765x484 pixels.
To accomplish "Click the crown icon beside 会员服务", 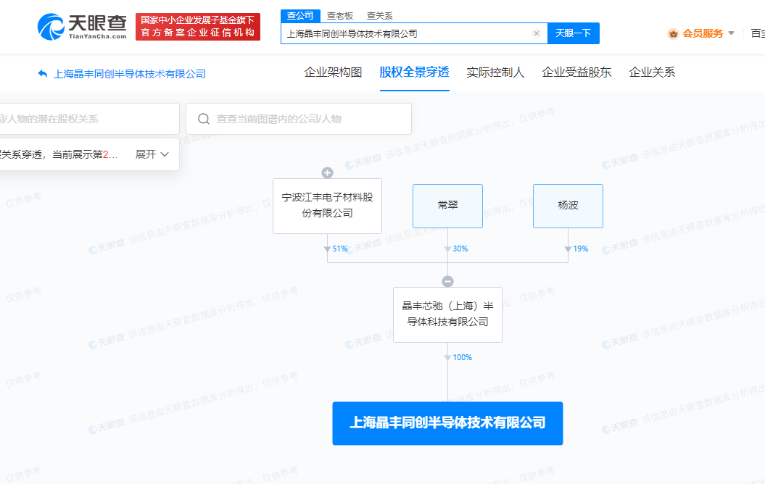I will pos(671,33).
